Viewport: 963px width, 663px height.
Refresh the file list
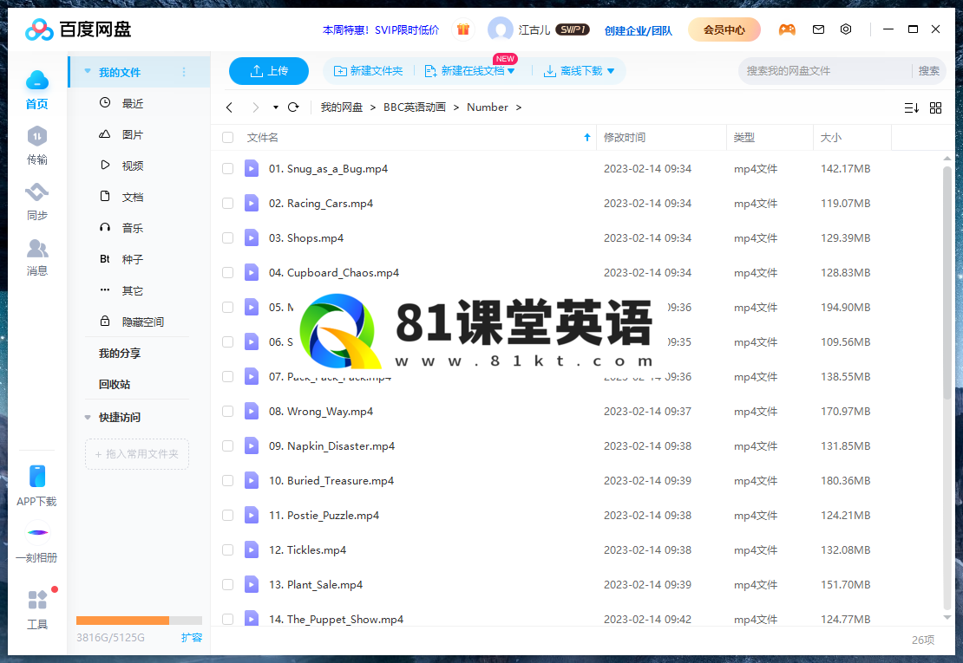293,107
